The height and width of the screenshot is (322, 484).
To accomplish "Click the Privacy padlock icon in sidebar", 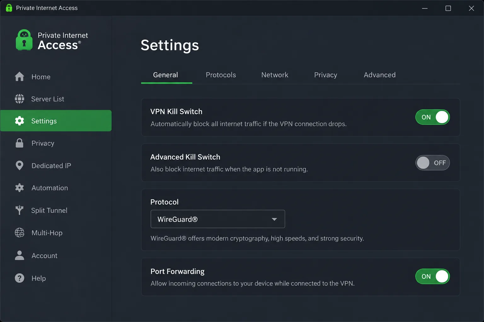I will (x=20, y=143).
